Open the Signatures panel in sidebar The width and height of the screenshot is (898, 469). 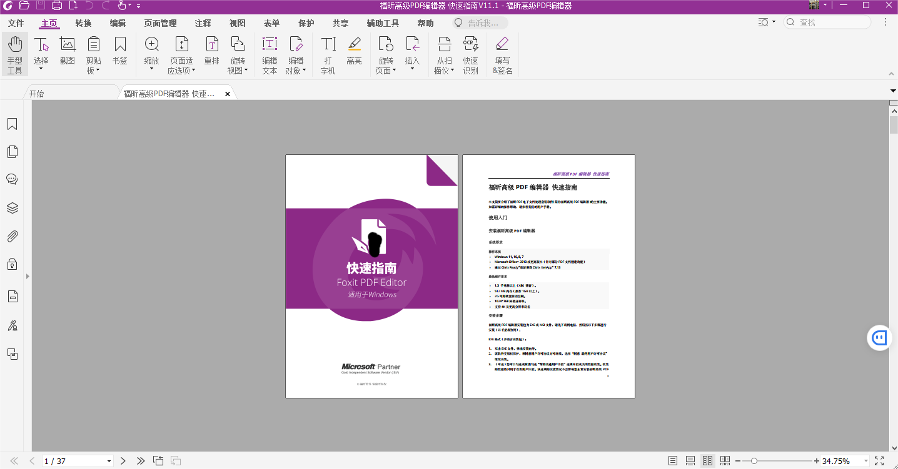tap(12, 325)
